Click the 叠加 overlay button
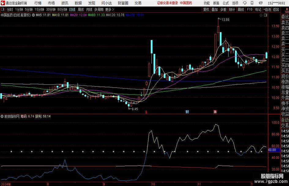289x186 pixels. coord(215,9)
